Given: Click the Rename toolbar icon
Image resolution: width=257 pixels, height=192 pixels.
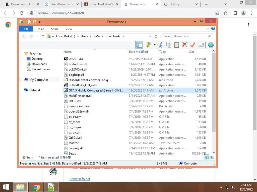Looking at the screenshot, I should tap(201, 45).
